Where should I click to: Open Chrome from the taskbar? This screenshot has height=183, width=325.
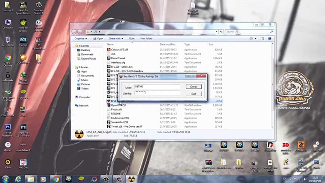pos(56,179)
